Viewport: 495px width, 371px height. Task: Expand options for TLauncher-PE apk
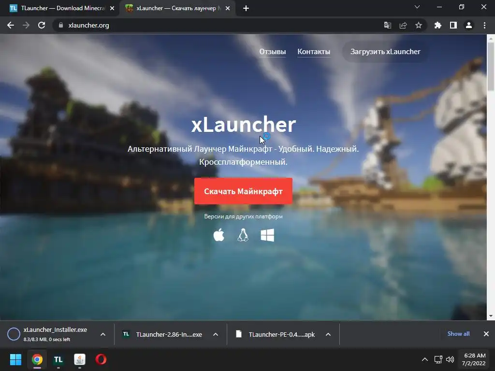(328, 334)
